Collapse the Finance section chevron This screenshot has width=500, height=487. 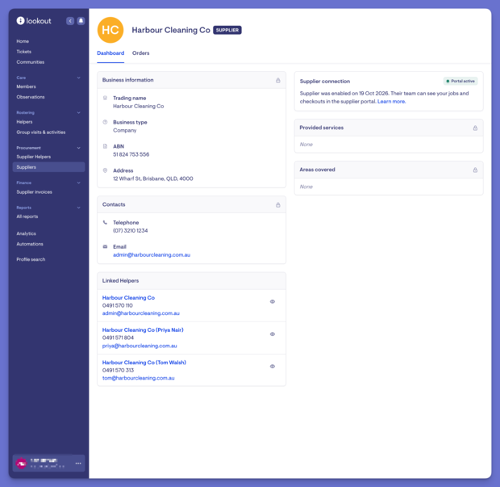[79, 183]
